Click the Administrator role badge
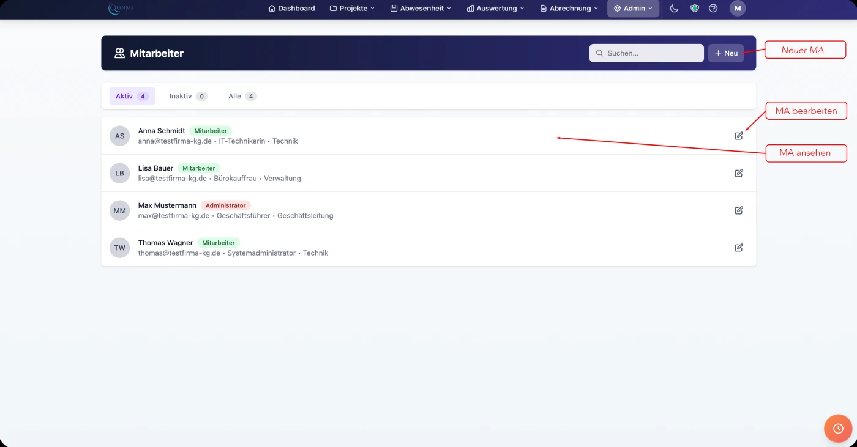 (x=226, y=205)
